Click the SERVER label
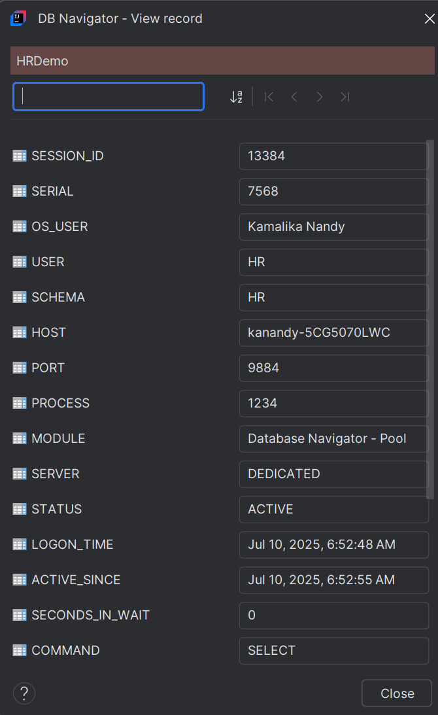438x715 pixels. 56,474
